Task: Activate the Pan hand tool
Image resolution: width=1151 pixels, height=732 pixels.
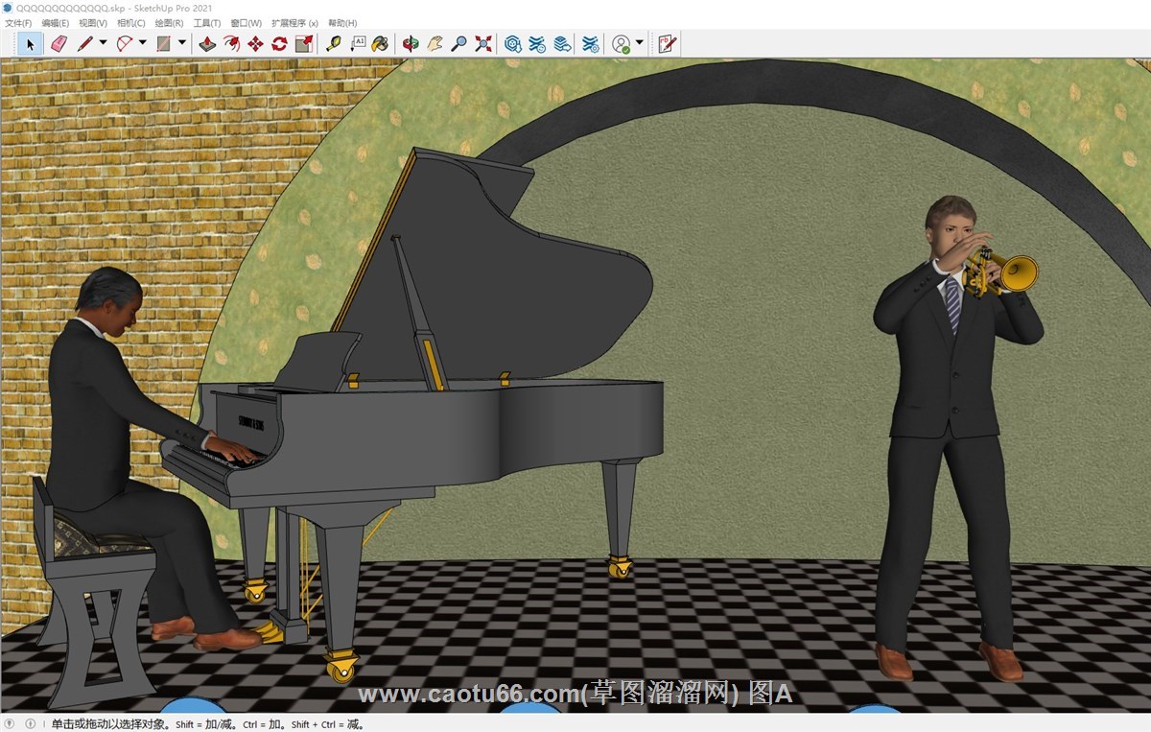Action: (x=435, y=43)
